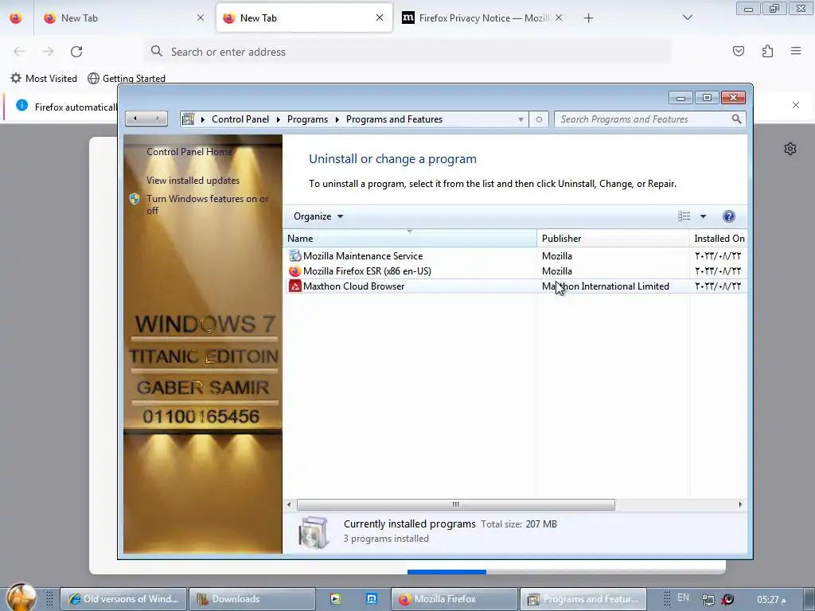
Task: Click the magnifier icon in Programs search
Action: click(x=736, y=119)
